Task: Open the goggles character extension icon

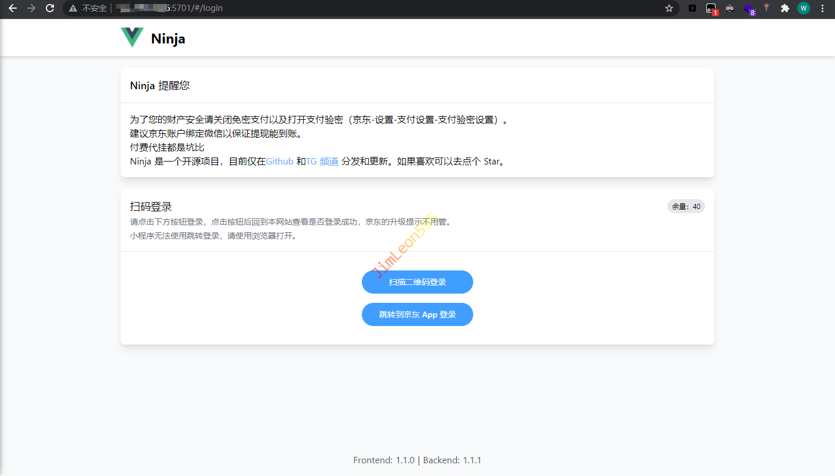Action: coord(729,8)
